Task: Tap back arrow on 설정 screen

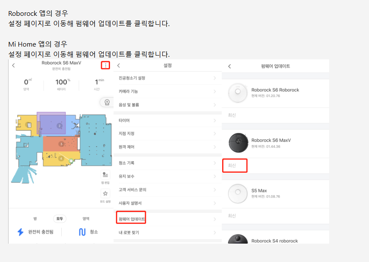Action: tap(119, 65)
